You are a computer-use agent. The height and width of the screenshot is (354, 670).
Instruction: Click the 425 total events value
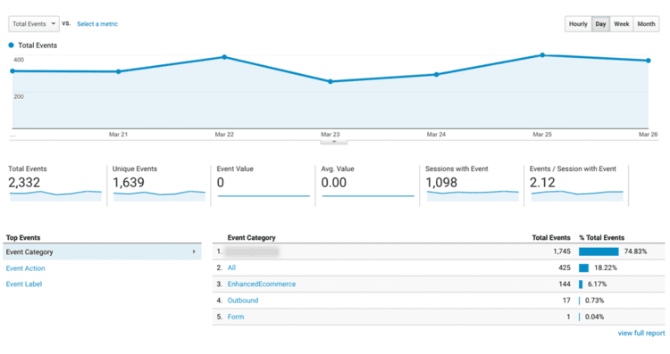pyautogui.click(x=564, y=268)
